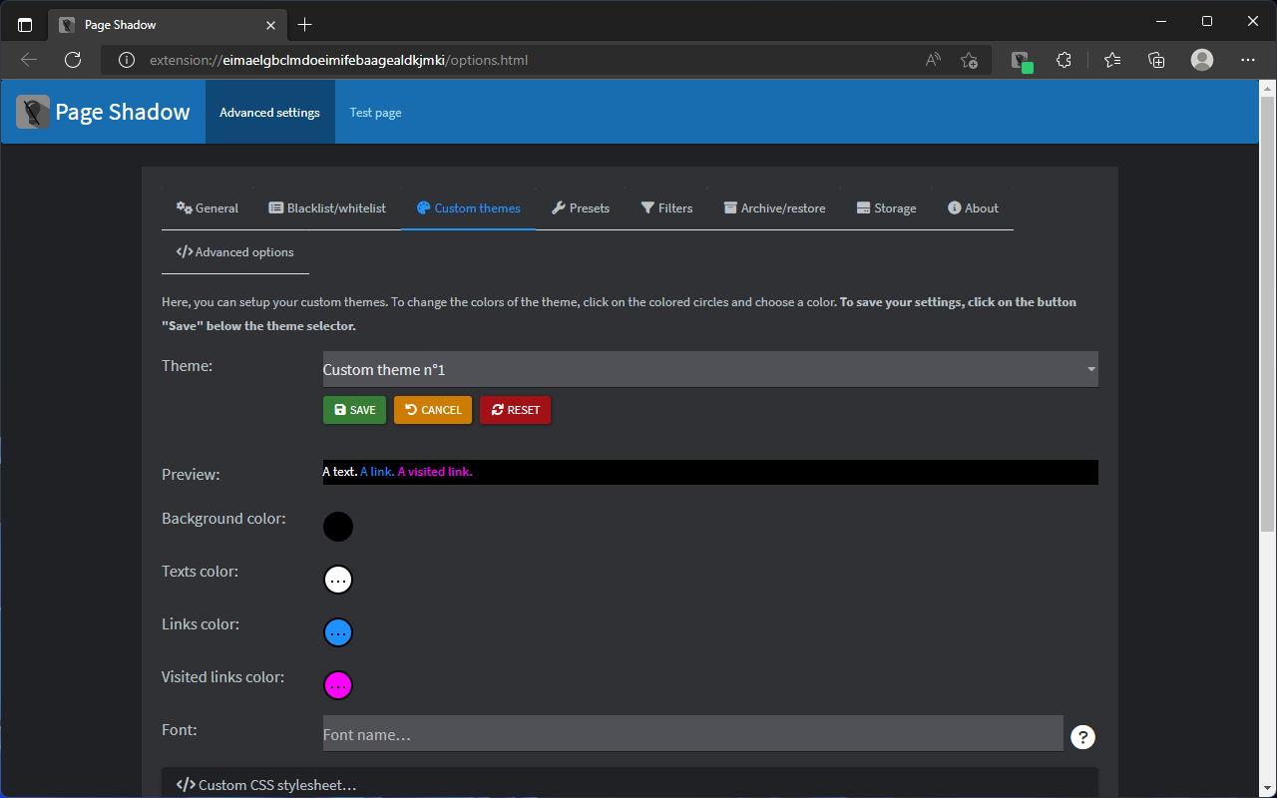Select the Page Shadow browser tab
The width and height of the screenshot is (1277, 798).
pos(168,24)
